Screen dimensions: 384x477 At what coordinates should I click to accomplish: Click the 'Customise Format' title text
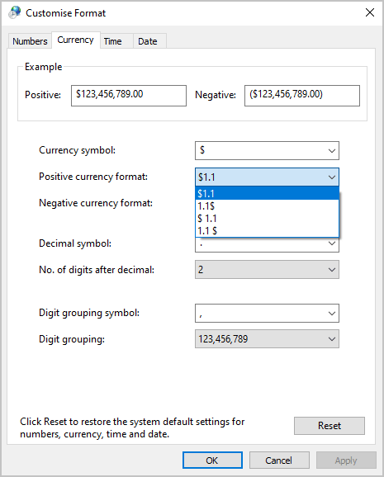[x=66, y=13]
